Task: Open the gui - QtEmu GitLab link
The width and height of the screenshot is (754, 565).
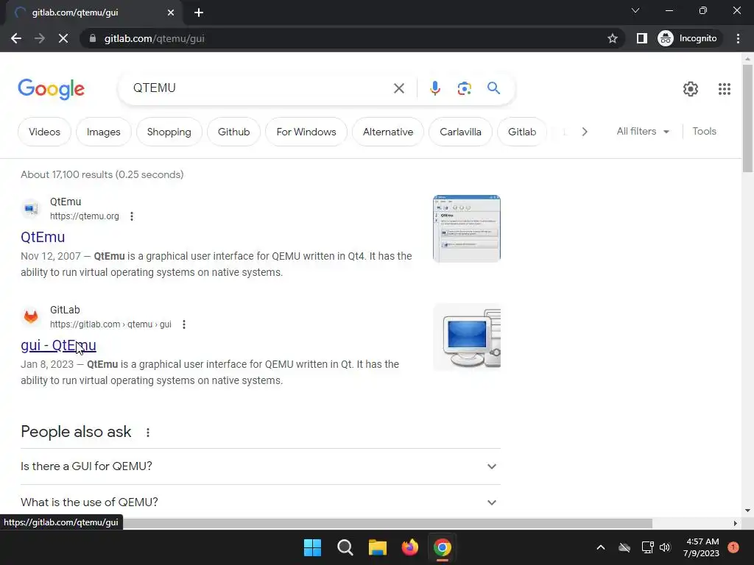Action: coord(58,345)
